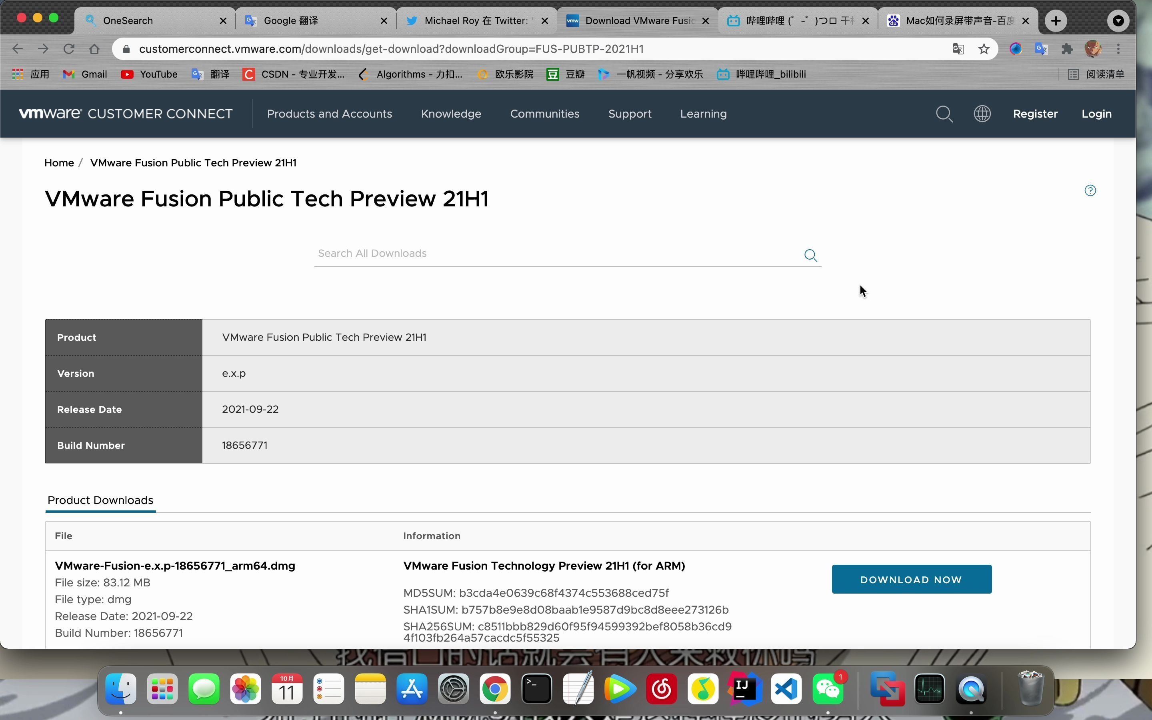Launch Visual Studio Code from dock

[786, 688]
